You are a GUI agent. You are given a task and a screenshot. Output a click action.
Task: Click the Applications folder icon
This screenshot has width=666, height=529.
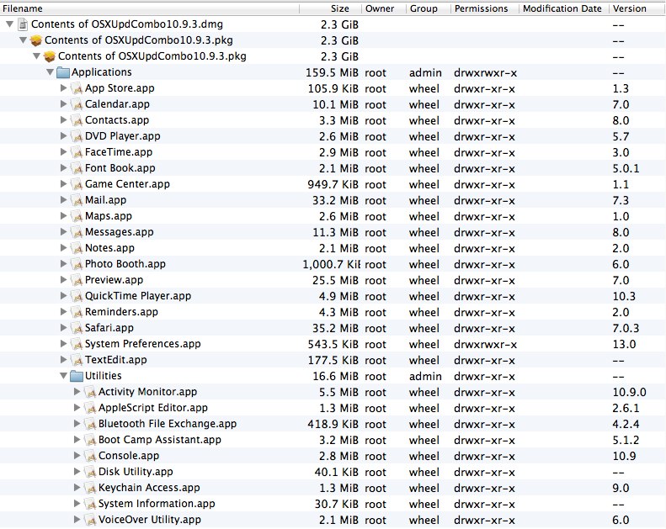tap(63, 72)
